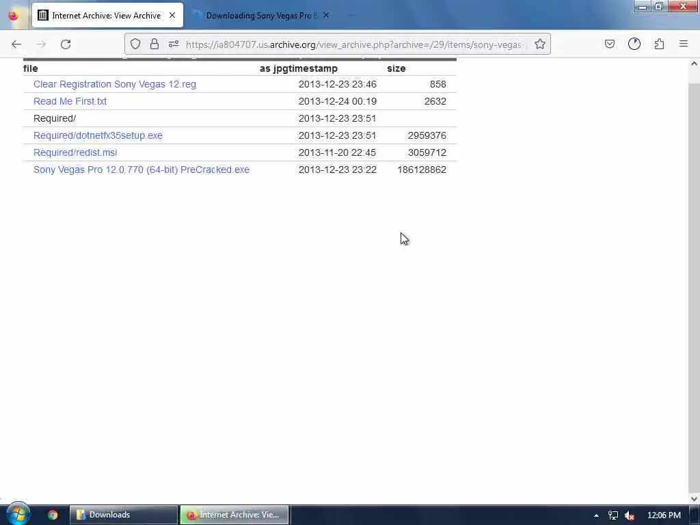The image size is (700, 525).
Task: Open the Read Me First.txt link
Action: pos(70,101)
